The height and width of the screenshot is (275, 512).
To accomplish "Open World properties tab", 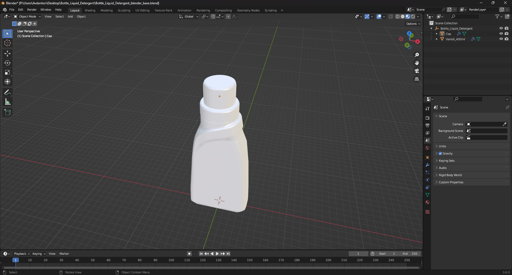I will click(x=427, y=148).
